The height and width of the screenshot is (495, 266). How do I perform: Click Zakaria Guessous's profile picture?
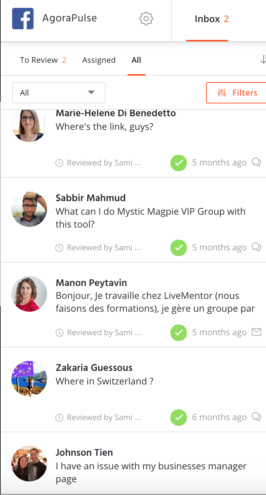[29, 378]
